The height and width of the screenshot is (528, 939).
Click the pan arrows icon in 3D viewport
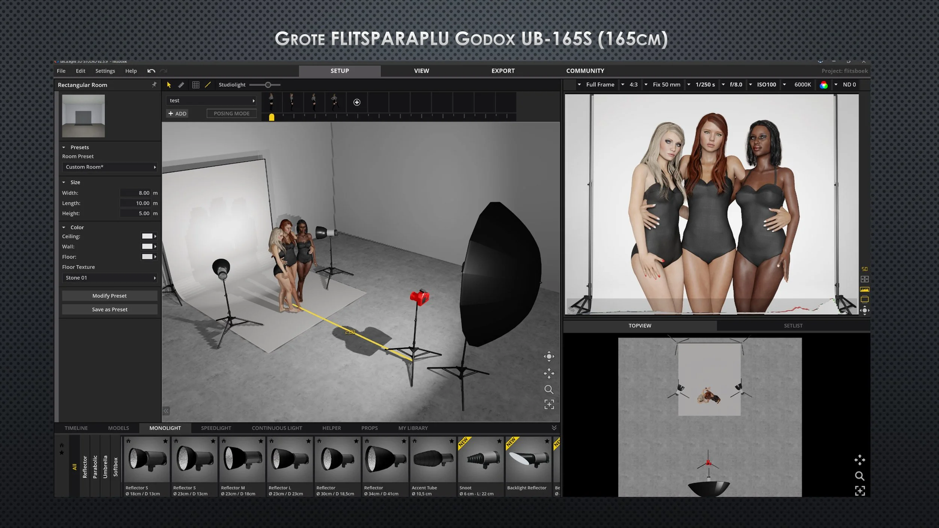pyautogui.click(x=549, y=373)
